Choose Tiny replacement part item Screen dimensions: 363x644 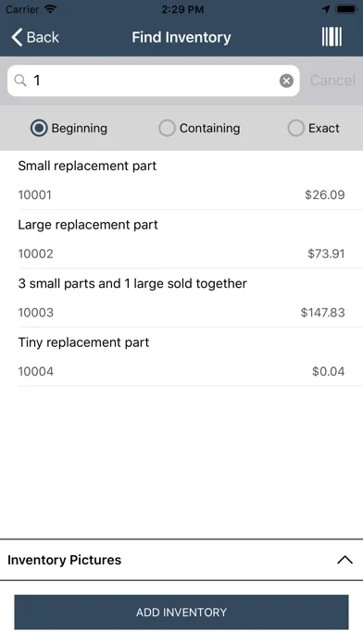click(x=181, y=356)
